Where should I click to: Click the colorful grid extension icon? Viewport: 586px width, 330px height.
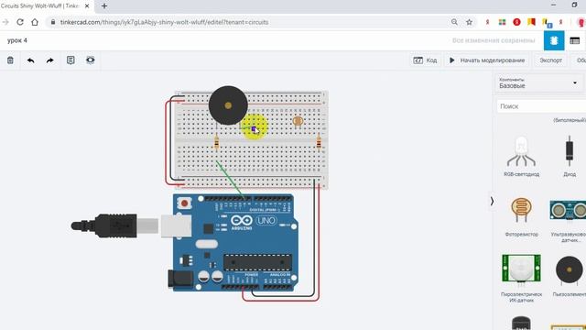tap(502, 22)
